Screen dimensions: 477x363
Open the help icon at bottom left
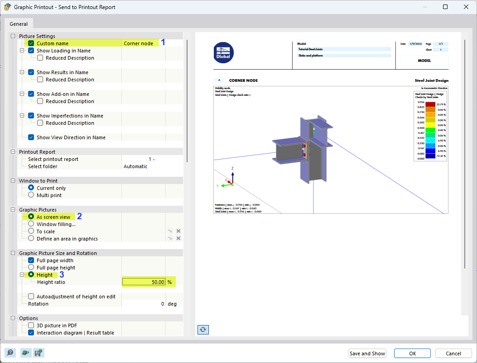click(10, 353)
